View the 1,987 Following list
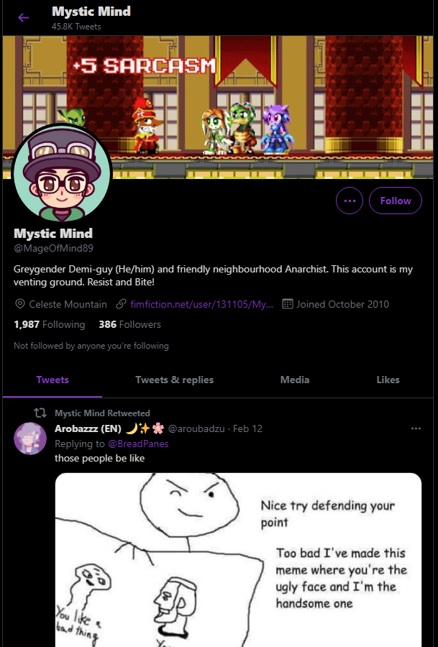This screenshot has height=647, width=438. pos(49,324)
